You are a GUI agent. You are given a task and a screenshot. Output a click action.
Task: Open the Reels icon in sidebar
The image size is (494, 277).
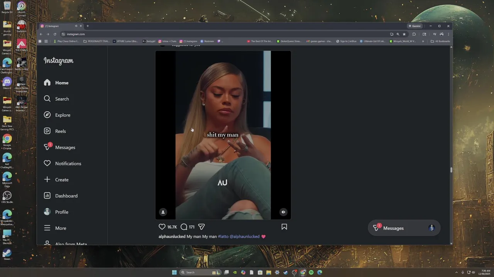[47, 131]
